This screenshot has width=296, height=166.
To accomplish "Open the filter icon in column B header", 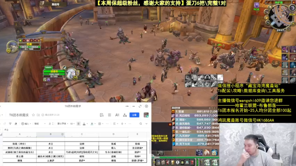I will pos(62,134).
